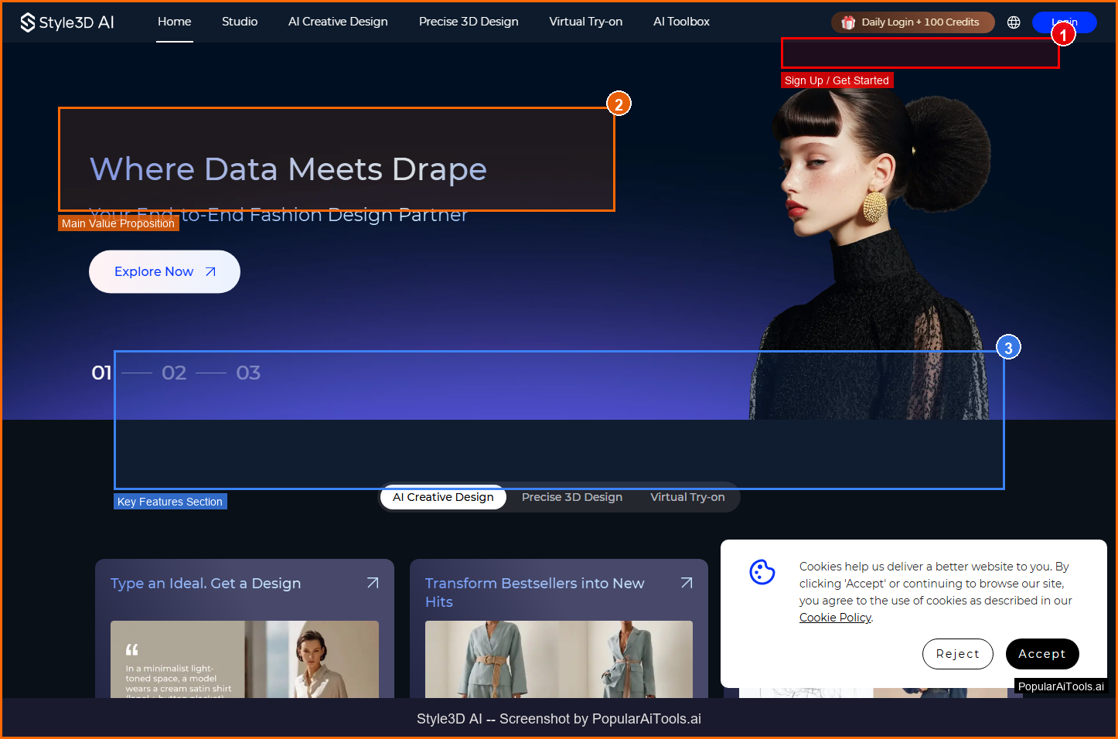
Task: Click arrow icon on Transform Bestsellers card
Action: [687, 583]
